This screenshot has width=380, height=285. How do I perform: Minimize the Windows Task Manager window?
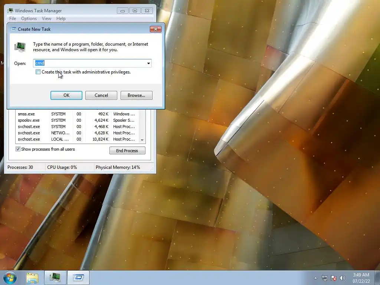point(122,11)
